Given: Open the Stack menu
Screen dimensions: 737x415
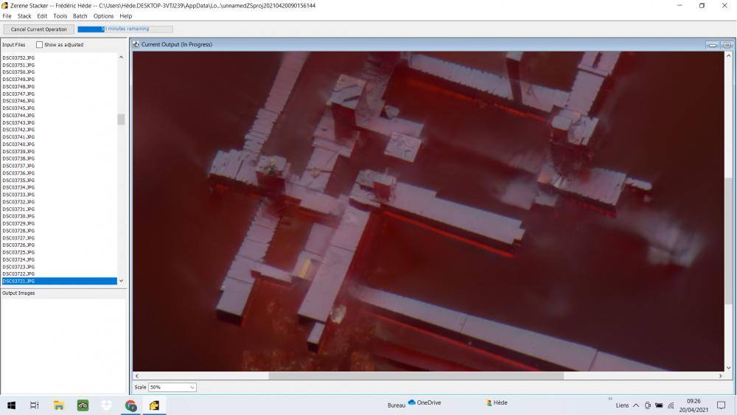Looking at the screenshot, I should click(x=24, y=15).
